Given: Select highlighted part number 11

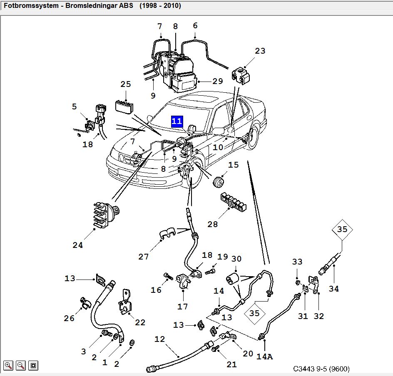Looking at the screenshot, I should [x=177, y=121].
